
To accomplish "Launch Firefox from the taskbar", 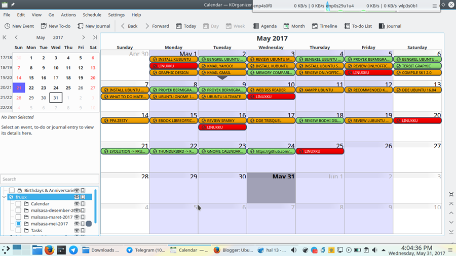I will tap(50, 249).
